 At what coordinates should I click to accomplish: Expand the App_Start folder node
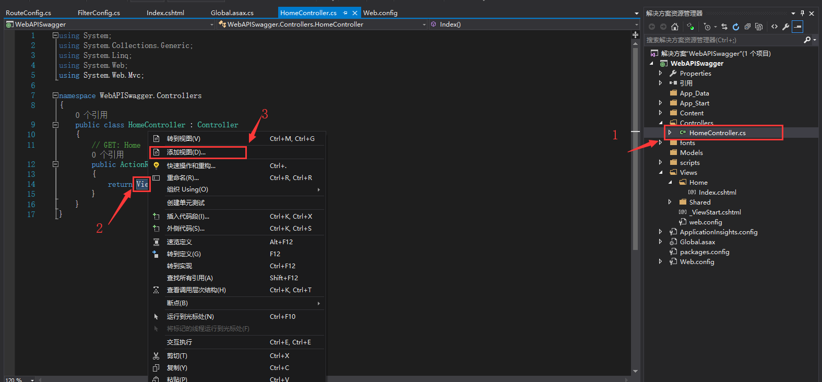coord(661,103)
